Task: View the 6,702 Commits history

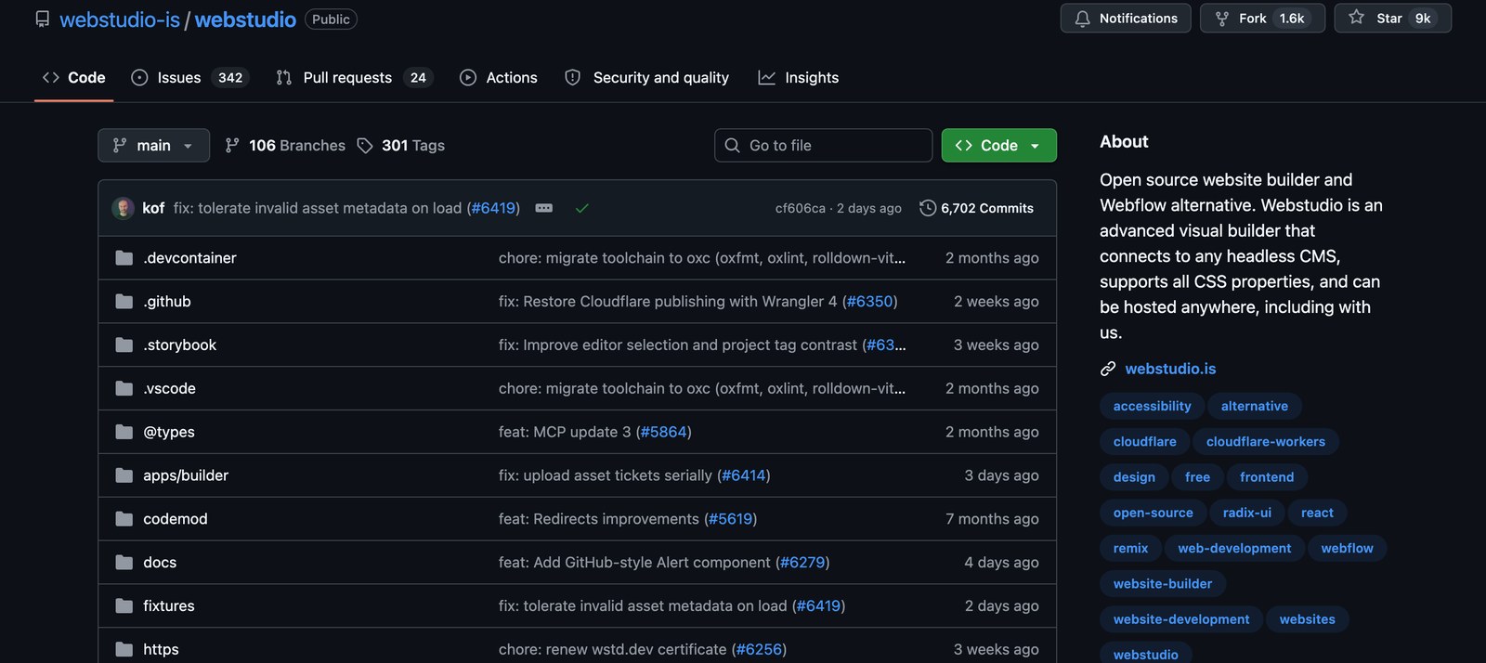Action: coord(976,208)
